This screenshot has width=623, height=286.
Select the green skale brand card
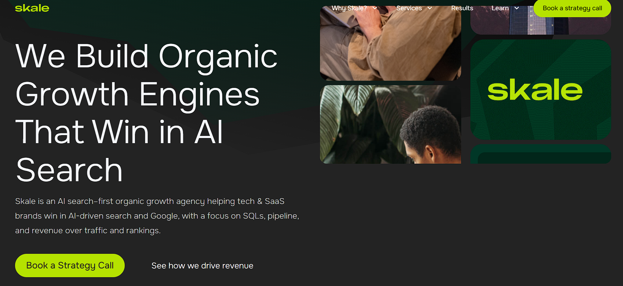point(540,90)
